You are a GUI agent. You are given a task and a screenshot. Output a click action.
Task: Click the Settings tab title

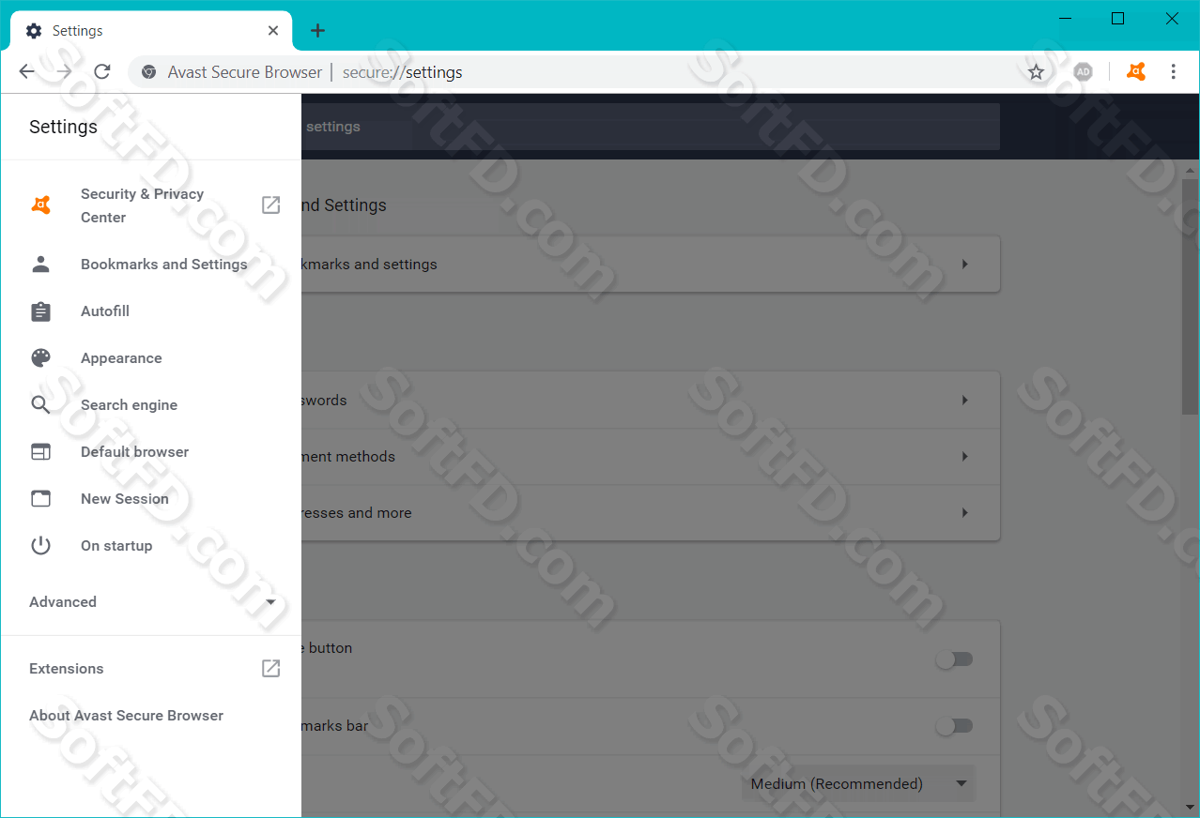(77, 31)
